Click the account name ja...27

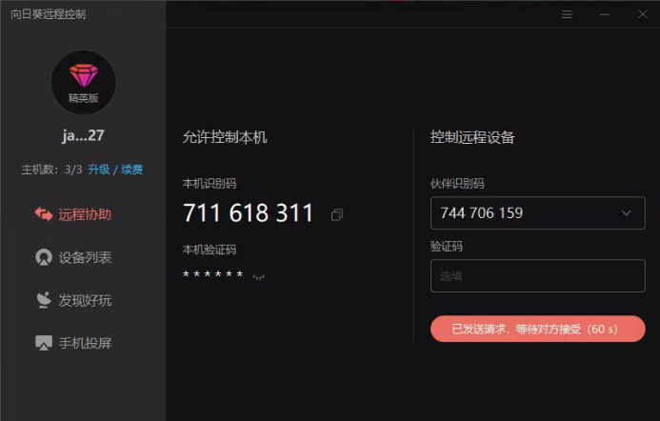pos(84,135)
